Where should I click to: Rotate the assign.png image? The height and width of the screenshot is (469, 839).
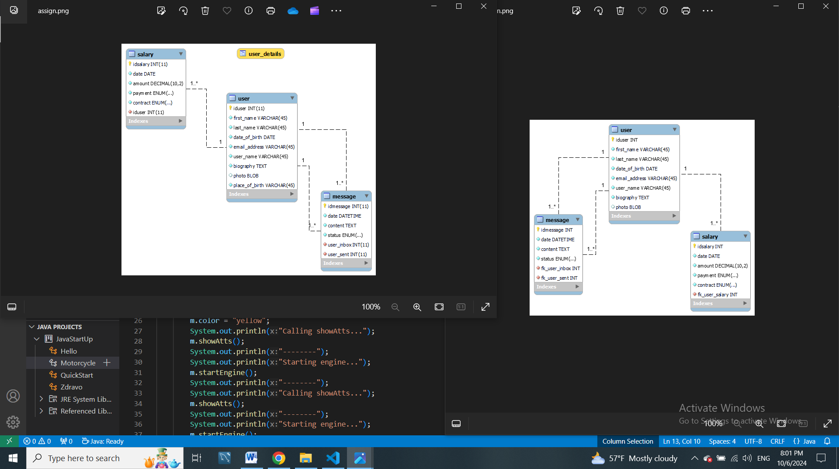[183, 11]
